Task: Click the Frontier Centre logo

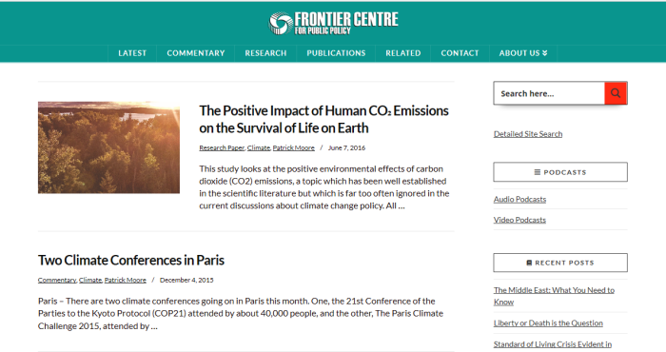Action: (333, 23)
